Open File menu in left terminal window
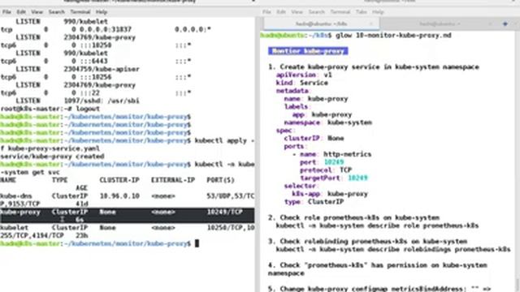 pyautogui.click(x=6, y=12)
